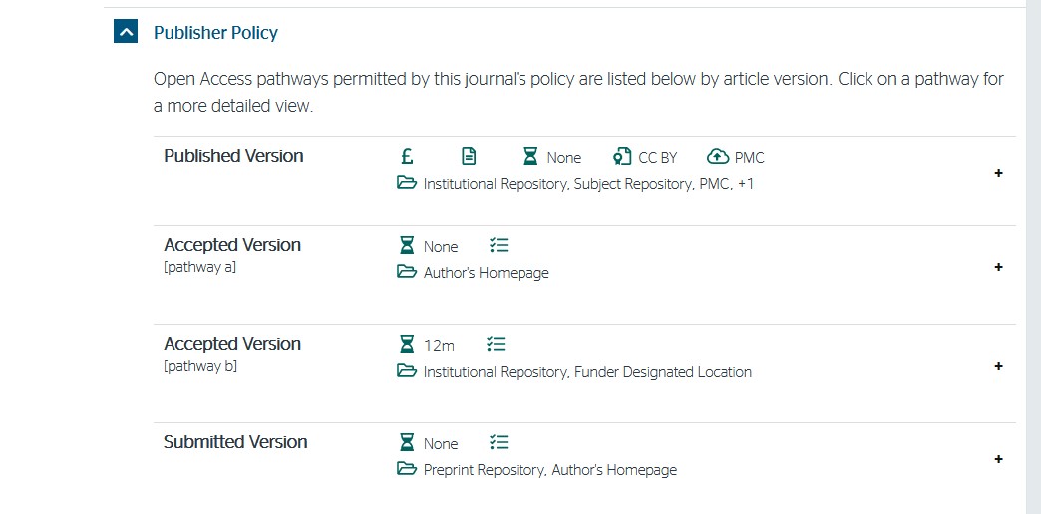Expand Published Version row with plus

tap(998, 173)
